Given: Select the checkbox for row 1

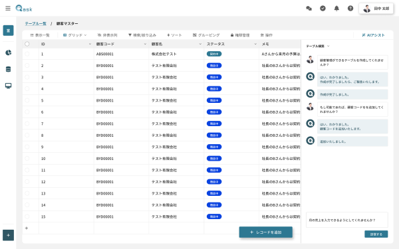Looking at the screenshot, I should 27,54.
